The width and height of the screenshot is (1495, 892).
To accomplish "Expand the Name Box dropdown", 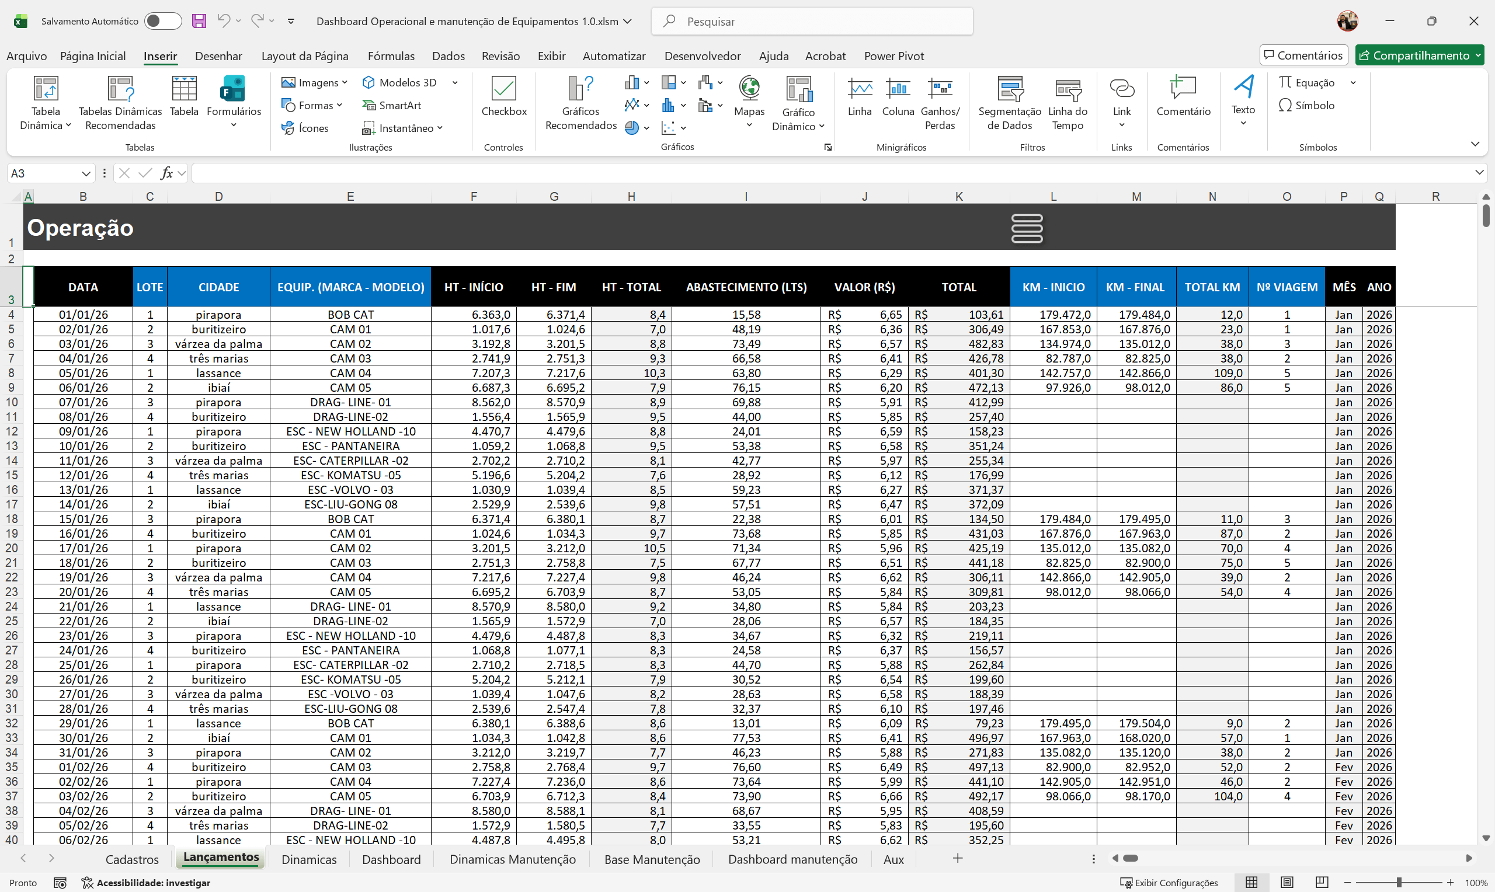I will (86, 173).
